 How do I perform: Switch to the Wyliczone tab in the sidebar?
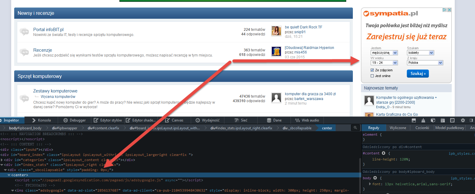[398, 128]
